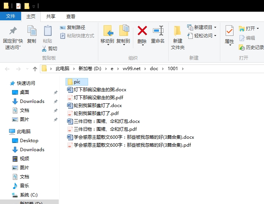The image size is (264, 204).
Task: Create a new folder
Action: click(x=178, y=37)
